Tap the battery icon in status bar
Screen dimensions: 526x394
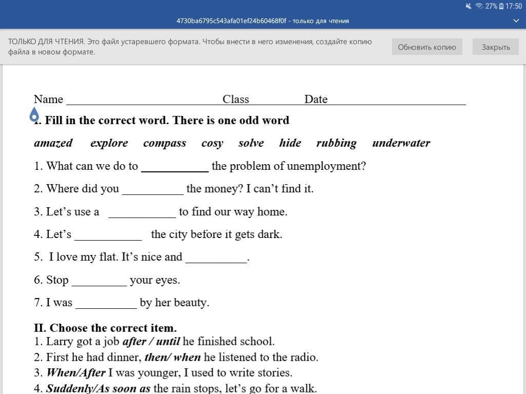501,6
